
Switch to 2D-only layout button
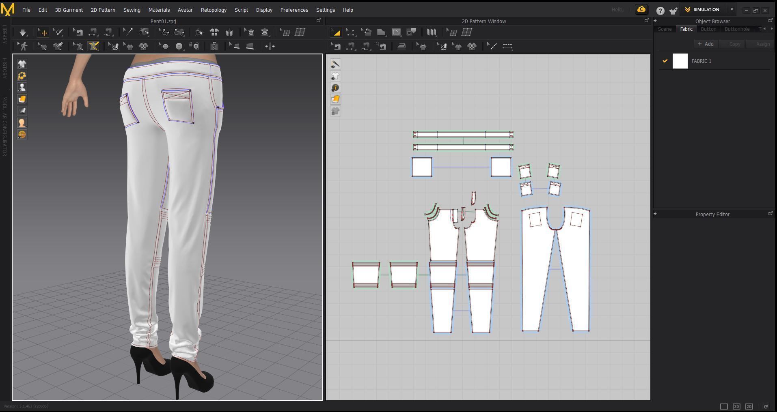click(x=749, y=406)
